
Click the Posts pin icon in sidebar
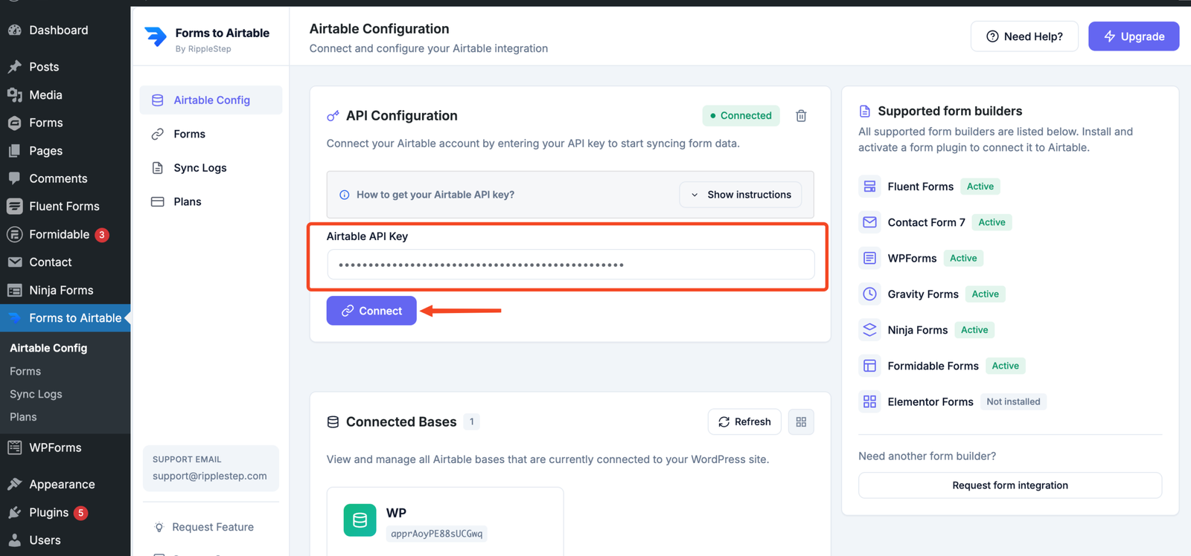(14, 67)
